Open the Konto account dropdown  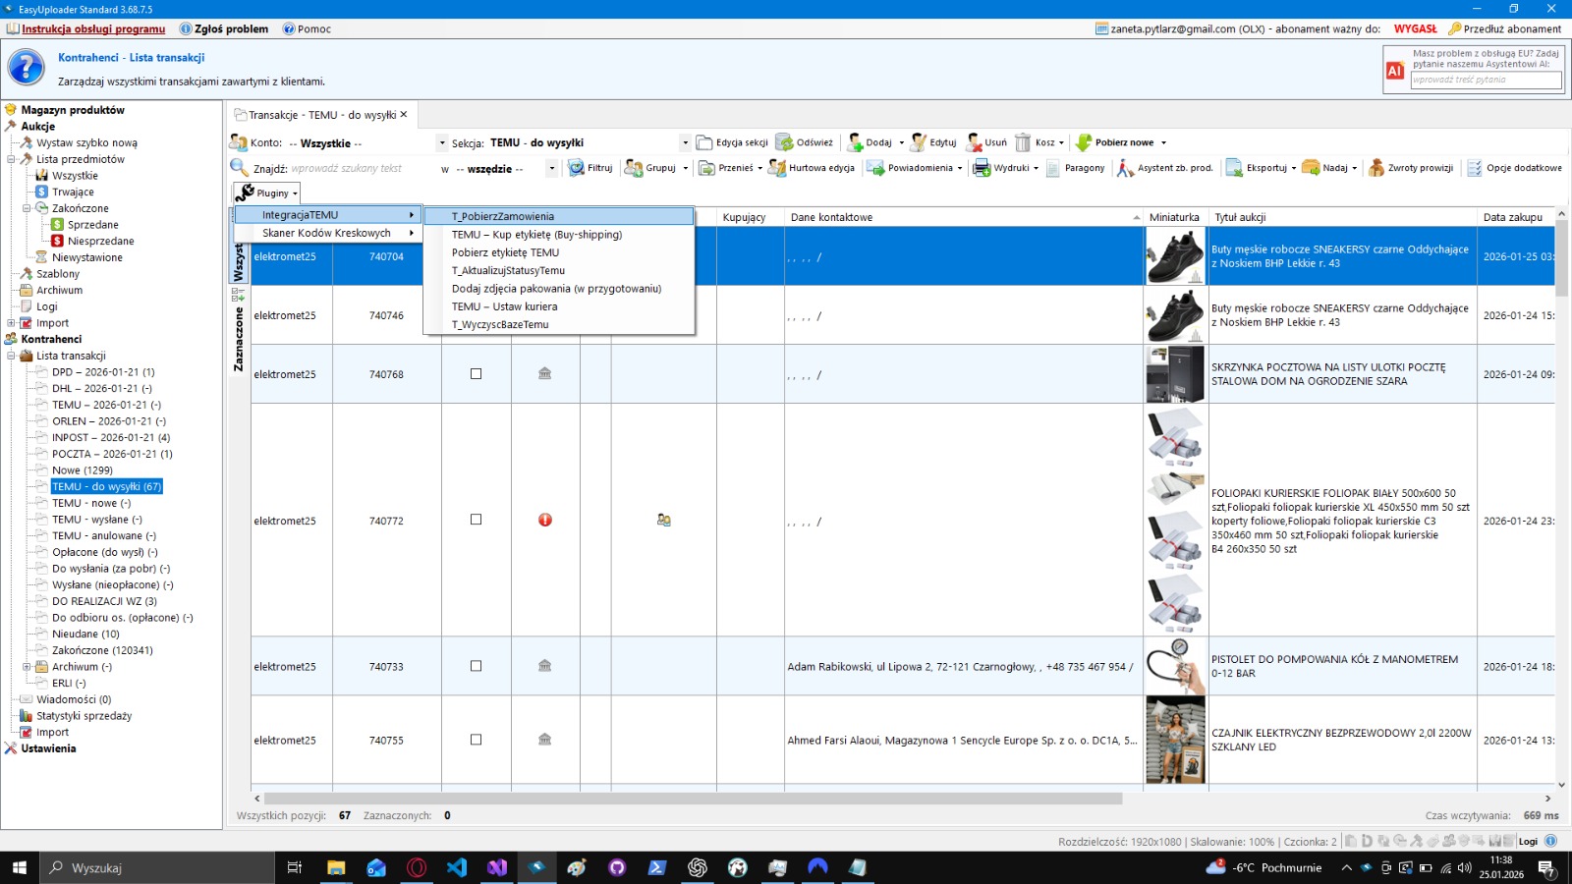tap(442, 143)
